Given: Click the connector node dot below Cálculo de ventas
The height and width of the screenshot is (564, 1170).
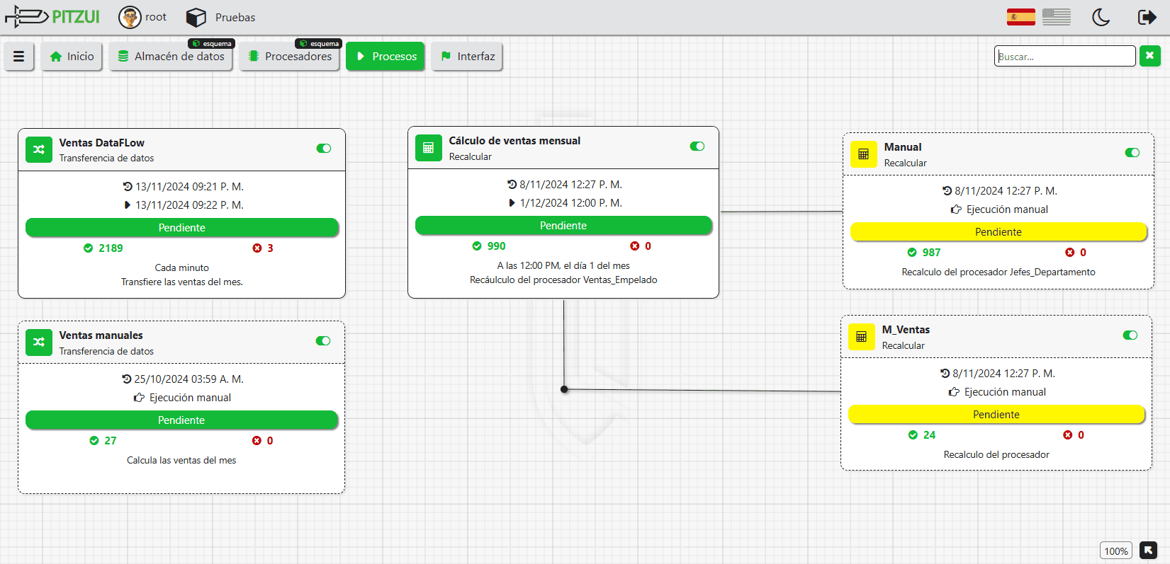Looking at the screenshot, I should coord(564,389).
